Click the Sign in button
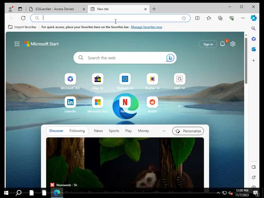Image resolution: width=264 pixels, height=198 pixels. [x=208, y=44]
